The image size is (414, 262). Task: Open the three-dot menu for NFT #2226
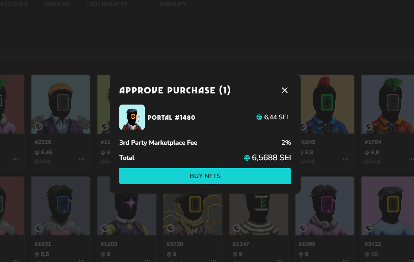pyautogui.click(x=82, y=159)
